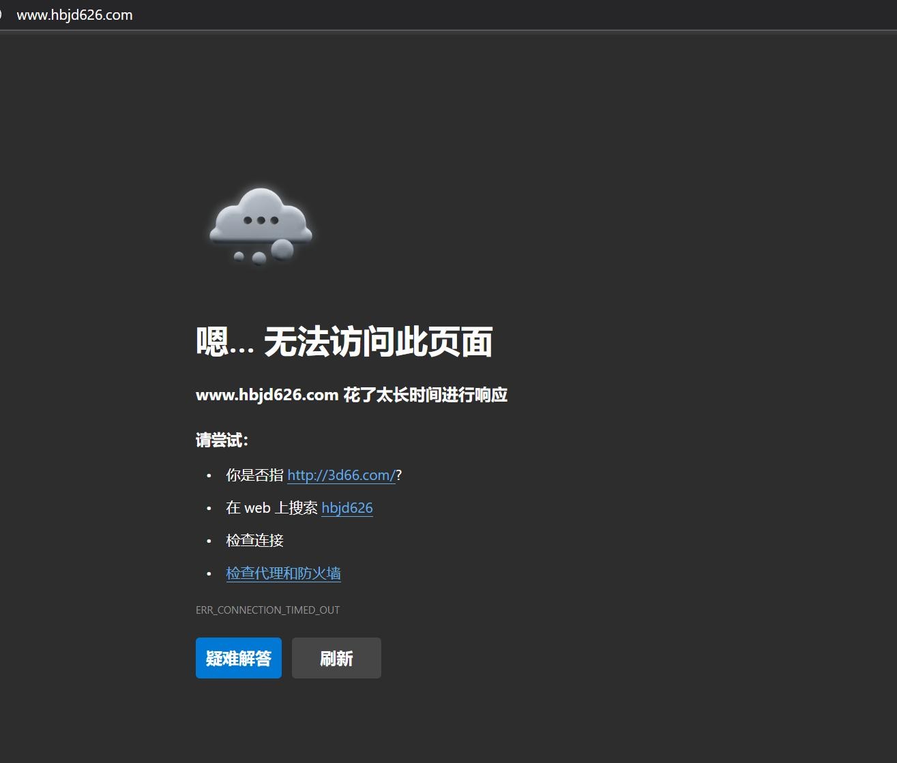897x763 pixels.
Task: Open the suggested http://3d66.com/ link
Action: tap(341, 475)
